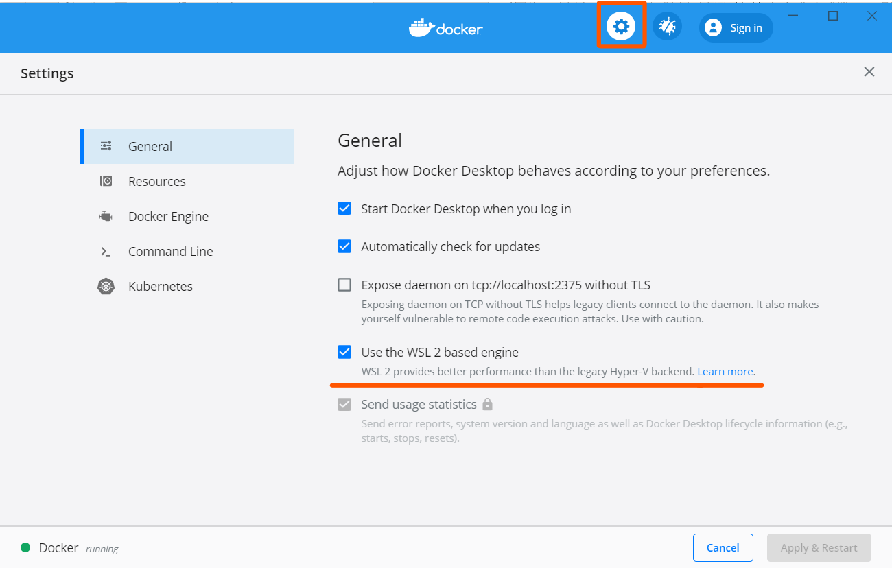Open the Settings gear icon
The width and height of the screenshot is (892, 568).
tap(621, 26)
